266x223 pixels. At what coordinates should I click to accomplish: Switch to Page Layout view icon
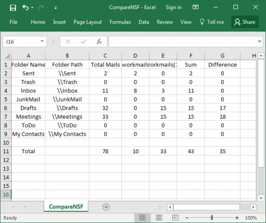coord(159,218)
